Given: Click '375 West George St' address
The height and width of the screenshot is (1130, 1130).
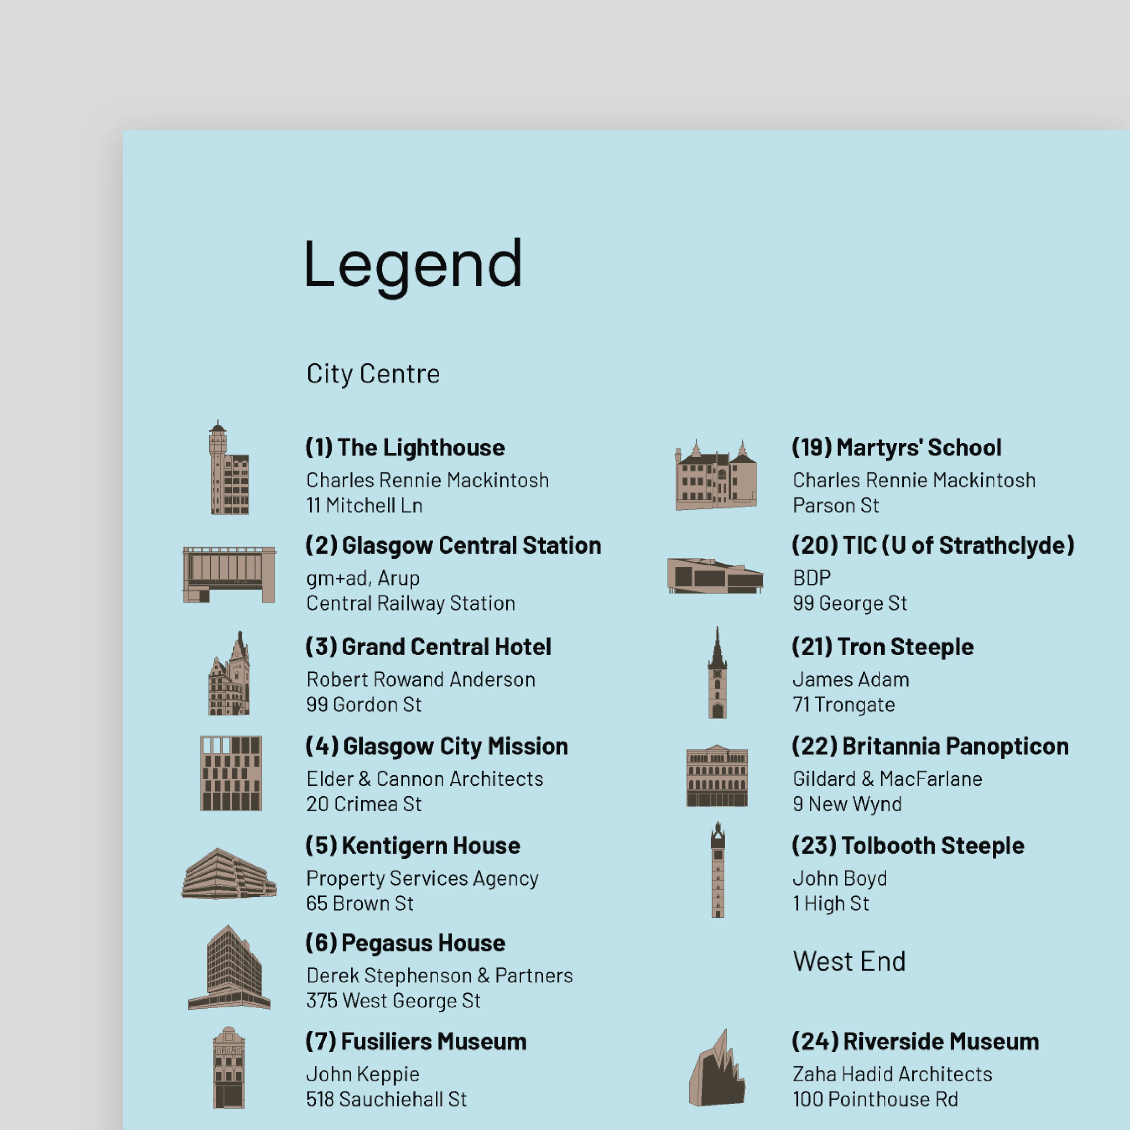Looking at the screenshot, I should (x=394, y=1001).
